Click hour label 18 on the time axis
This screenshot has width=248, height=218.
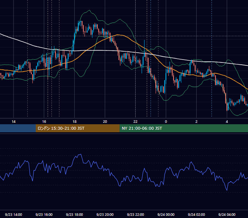click(x=74, y=122)
